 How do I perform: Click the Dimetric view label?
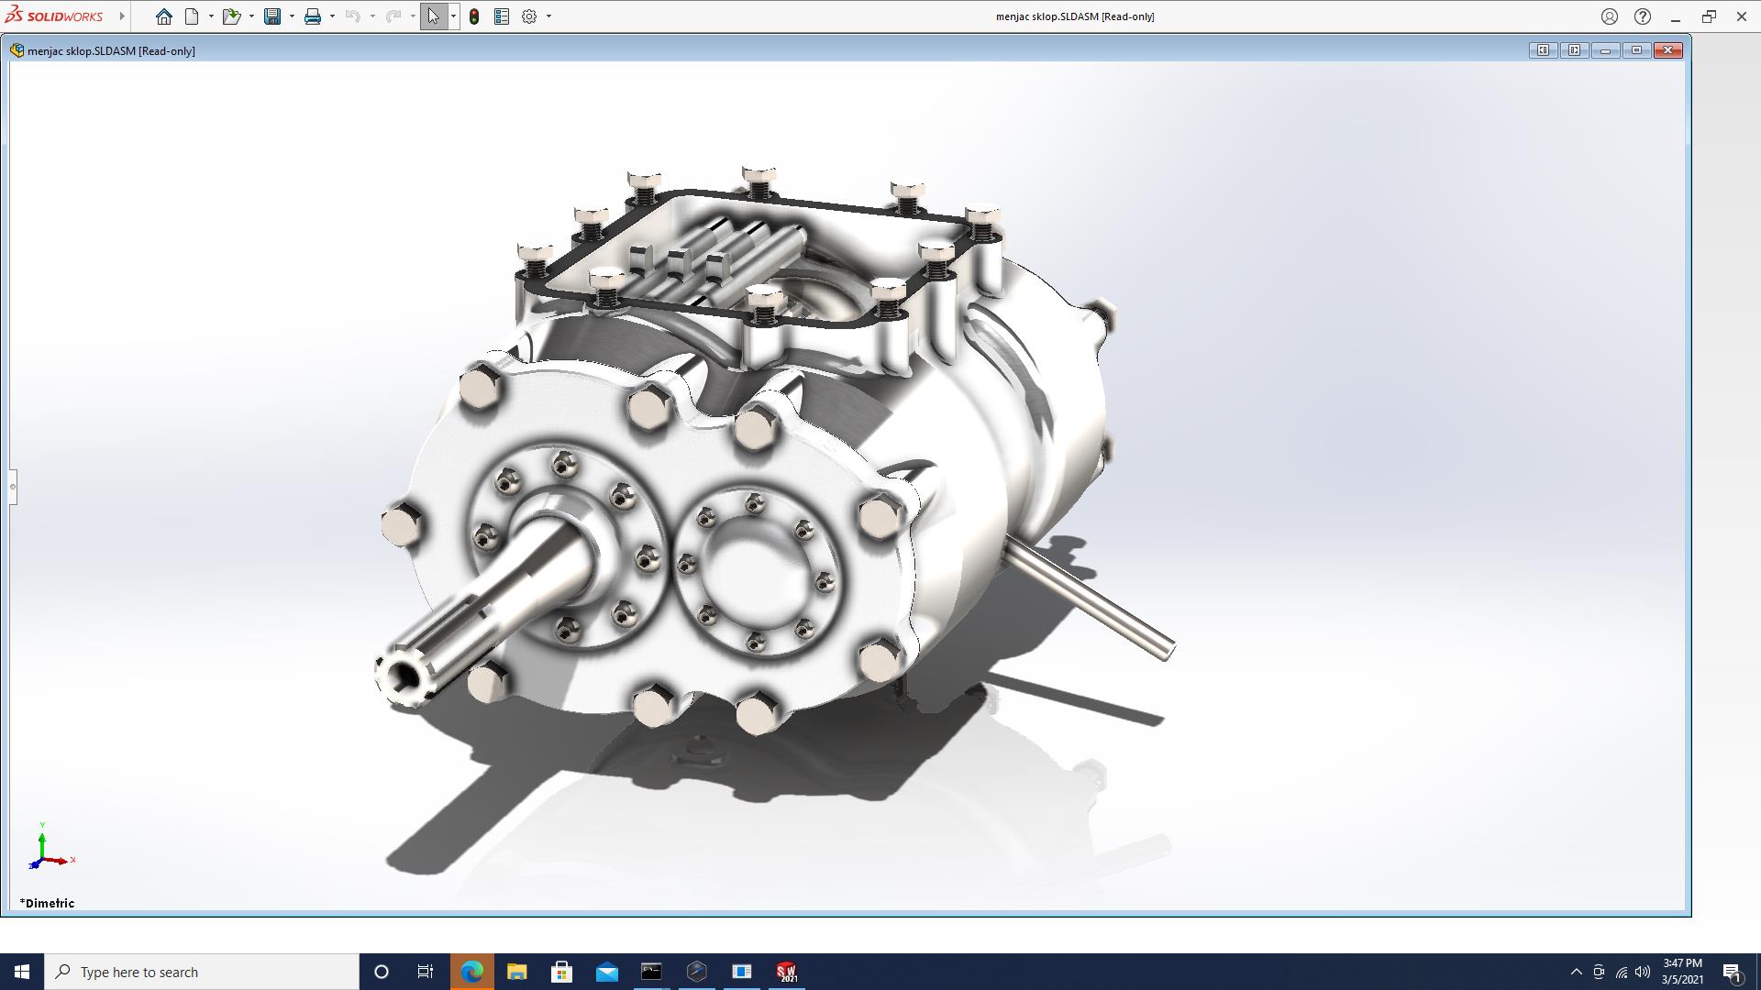click(48, 903)
